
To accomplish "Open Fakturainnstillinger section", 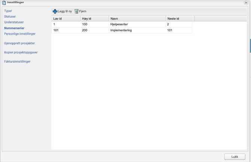I will point(17,61).
